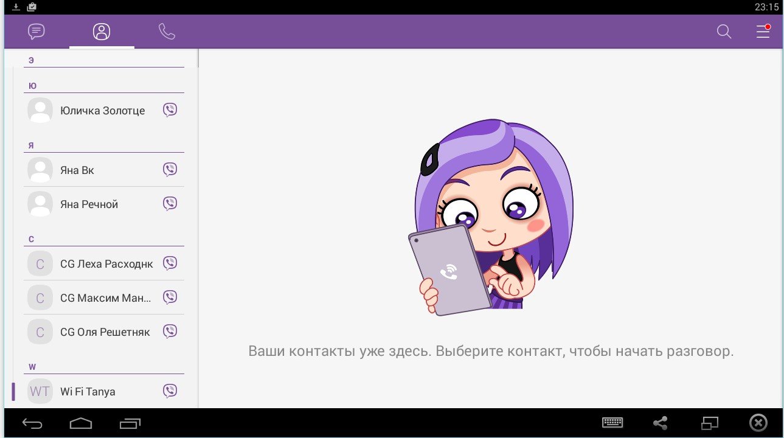Screen dimensions: 784x438
Task: Click Viber icon beside Яна Речной
Action: coord(170,204)
